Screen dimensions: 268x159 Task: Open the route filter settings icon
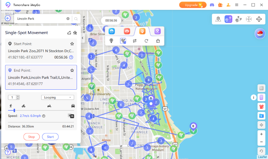pyautogui.click(x=135, y=41)
